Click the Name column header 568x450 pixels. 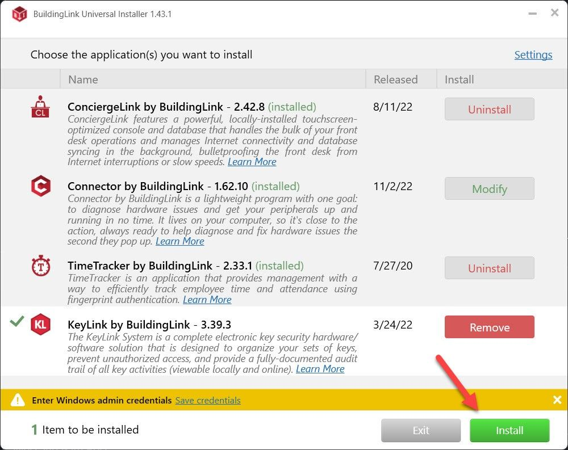[212, 79]
